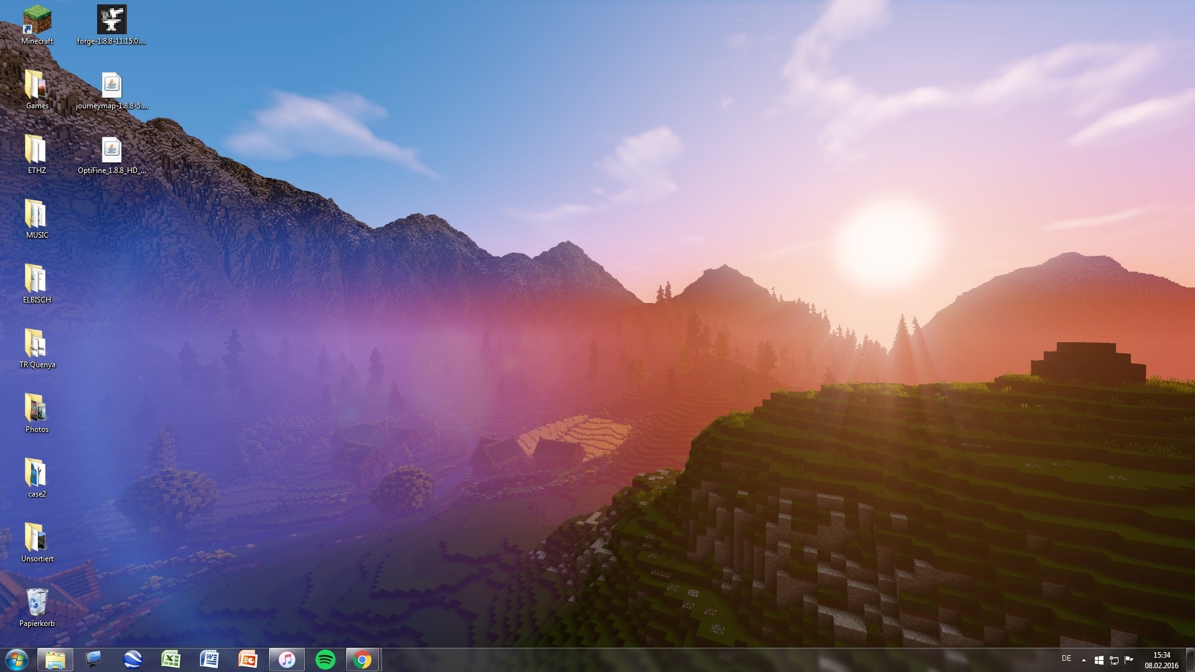Launch Spotify from the taskbar
This screenshot has height=672, width=1195.
click(325, 660)
